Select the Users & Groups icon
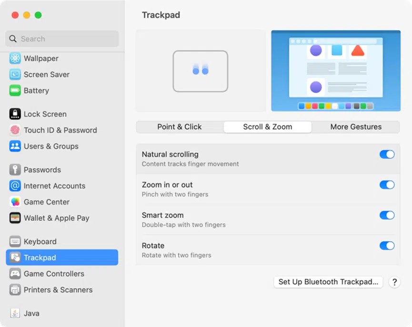The width and height of the screenshot is (412, 327). click(15, 146)
